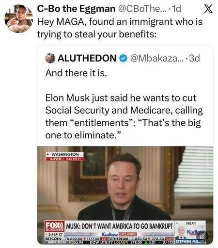This screenshot has height=248, width=218.
Task: Open quoted tweet text 'And there it is.'
Action: (x=76, y=73)
